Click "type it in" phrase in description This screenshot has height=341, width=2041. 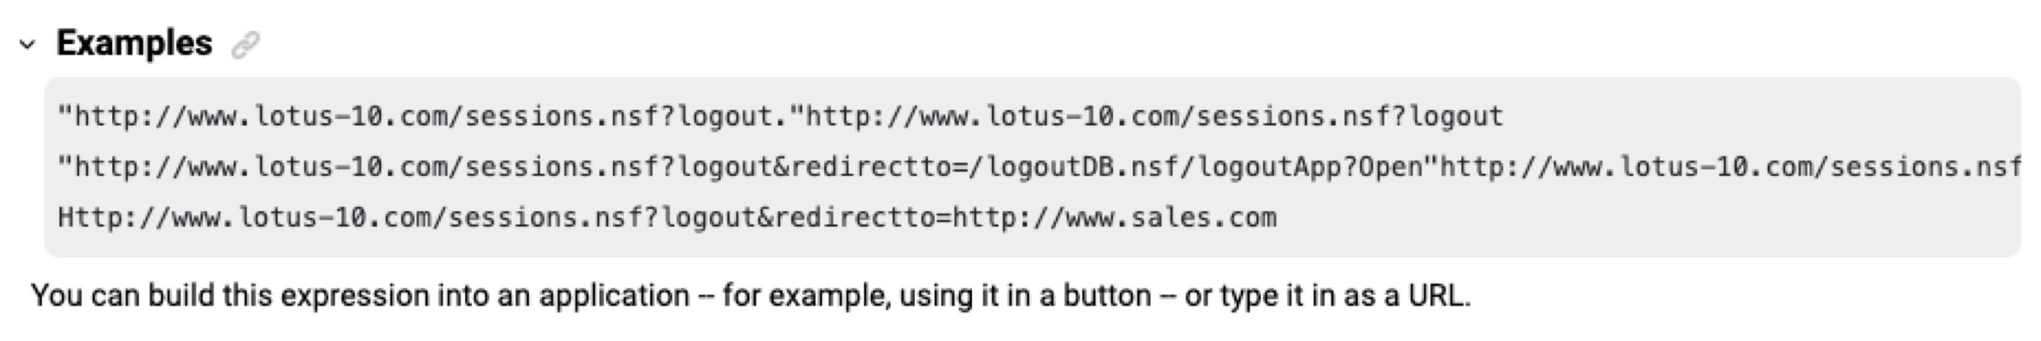[1280, 296]
